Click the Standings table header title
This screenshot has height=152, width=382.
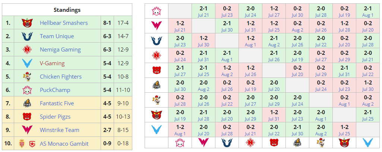click(x=67, y=10)
